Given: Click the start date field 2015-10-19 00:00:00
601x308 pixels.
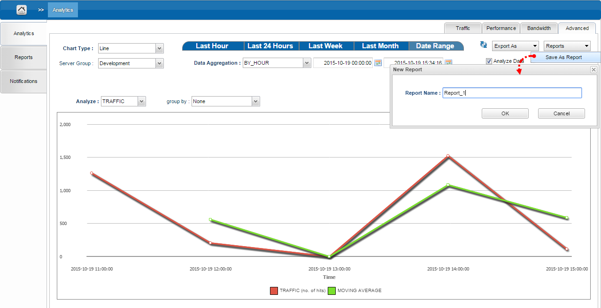Looking at the screenshot, I should click(343, 63).
